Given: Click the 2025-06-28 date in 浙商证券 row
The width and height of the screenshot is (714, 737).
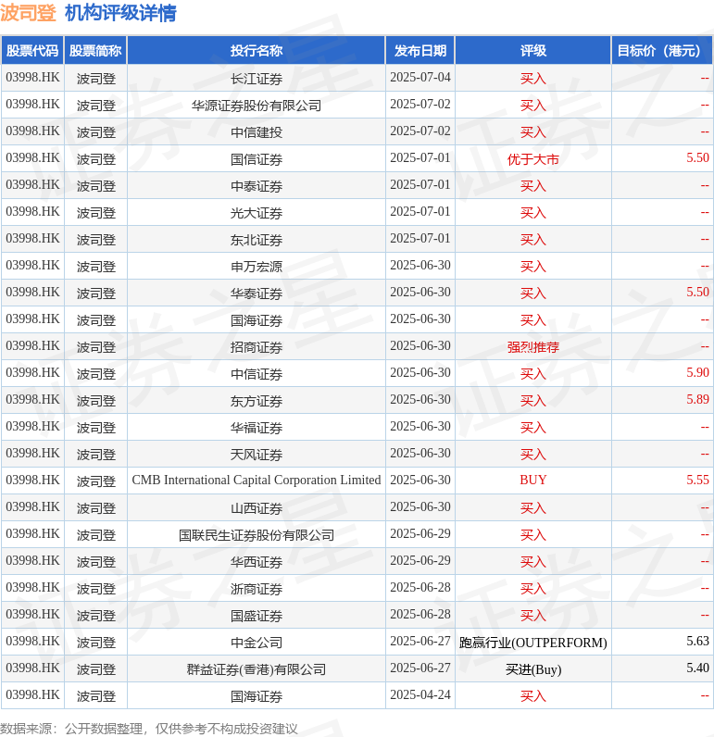Looking at the screenshot, I should [420, 587].
